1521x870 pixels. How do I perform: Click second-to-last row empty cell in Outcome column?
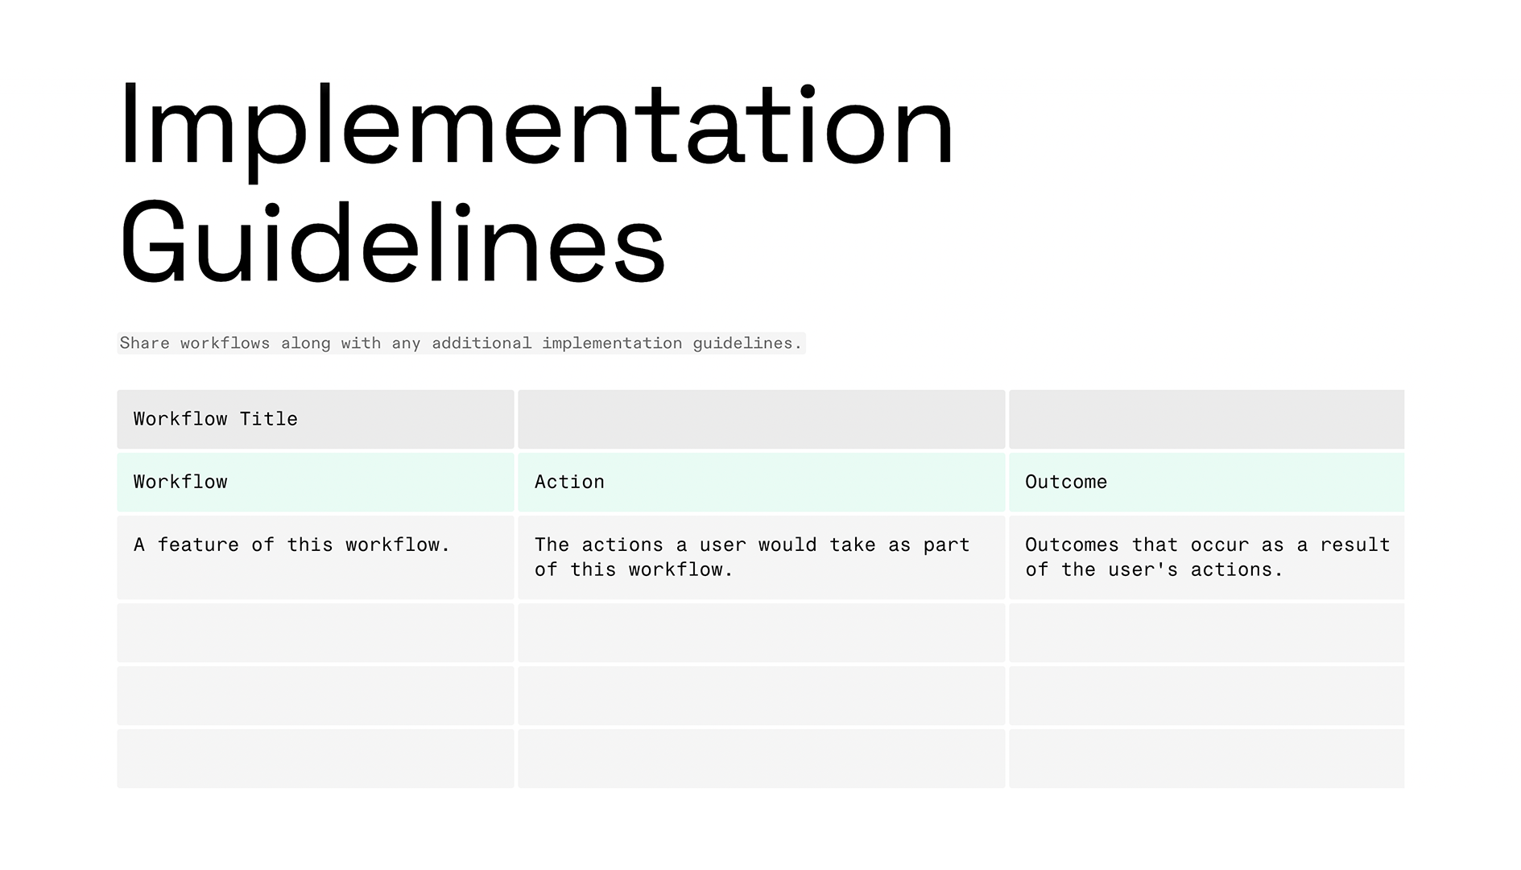1206,695
